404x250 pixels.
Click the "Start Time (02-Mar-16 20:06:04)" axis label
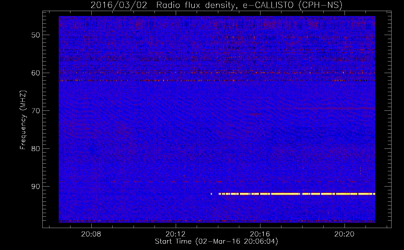coord(216,241)
